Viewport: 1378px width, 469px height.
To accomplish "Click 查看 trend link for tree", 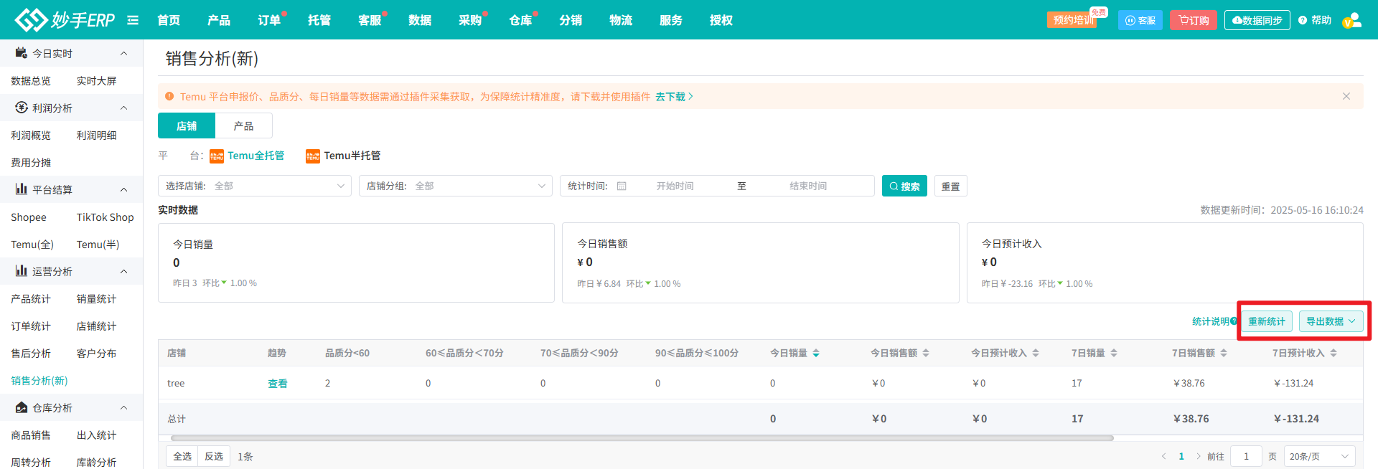I will point(278,384).
